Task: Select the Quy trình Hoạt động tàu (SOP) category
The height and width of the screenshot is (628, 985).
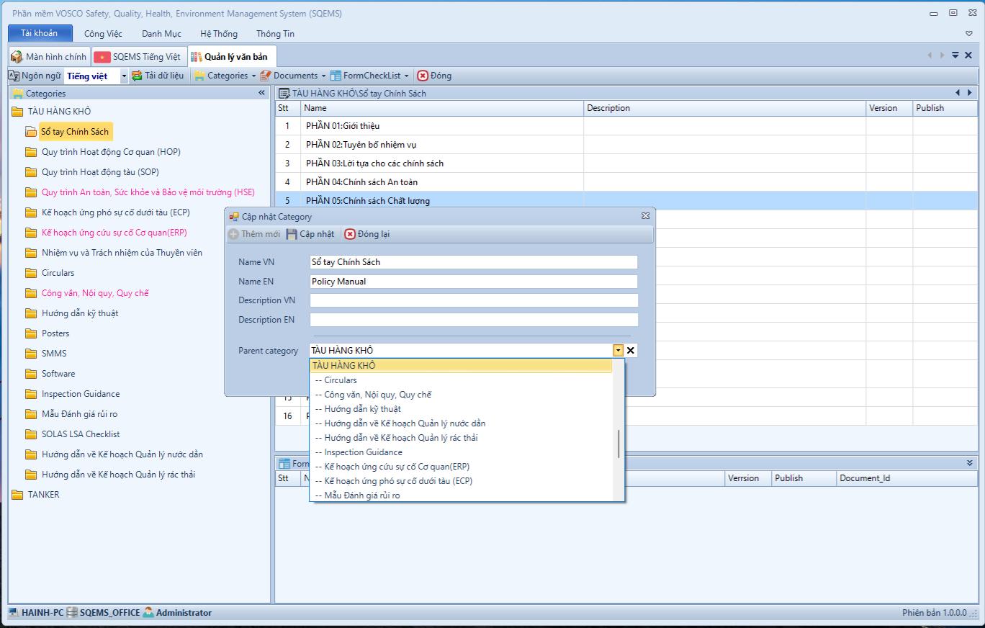Action: click(100, 172)
